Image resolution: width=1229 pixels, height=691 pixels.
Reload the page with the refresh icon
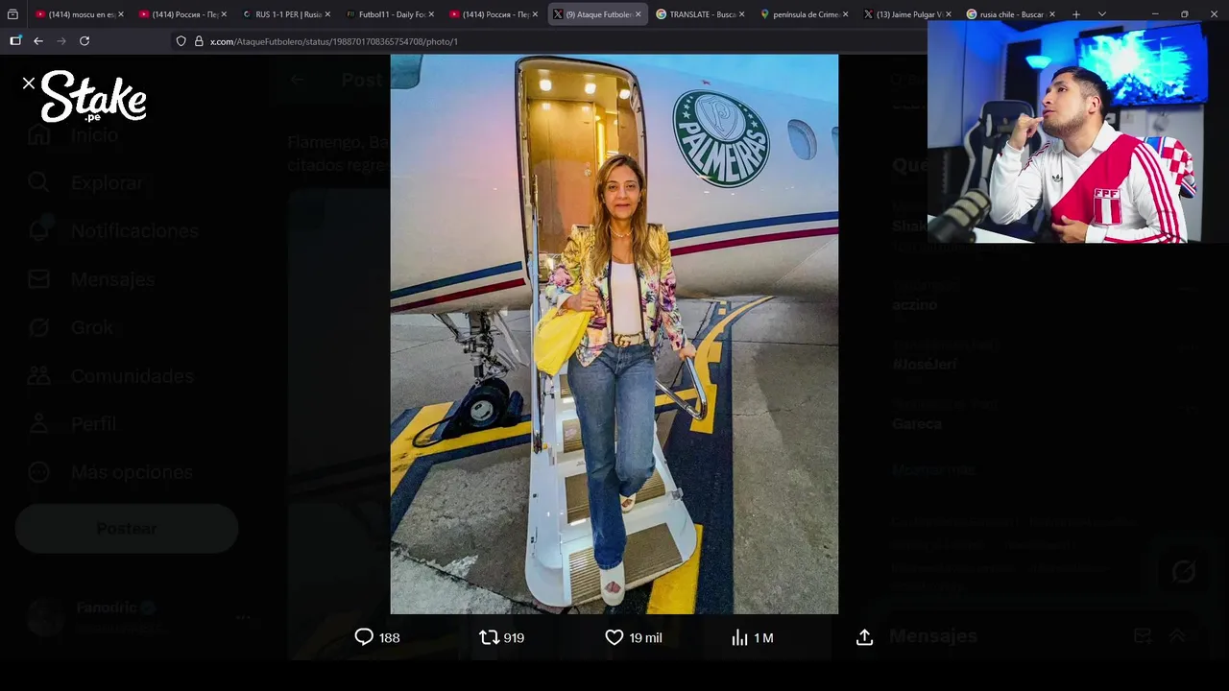pyautogui.click(x=84, y=41)
